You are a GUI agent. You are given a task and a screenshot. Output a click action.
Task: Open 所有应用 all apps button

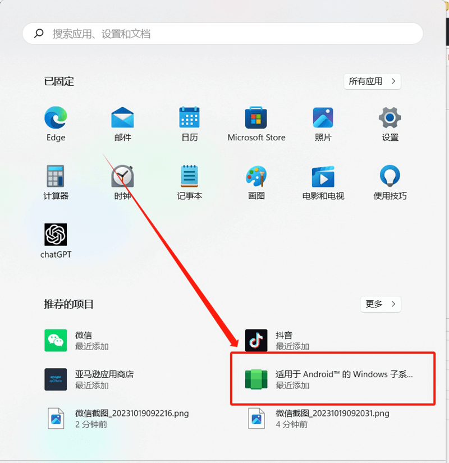372,81
